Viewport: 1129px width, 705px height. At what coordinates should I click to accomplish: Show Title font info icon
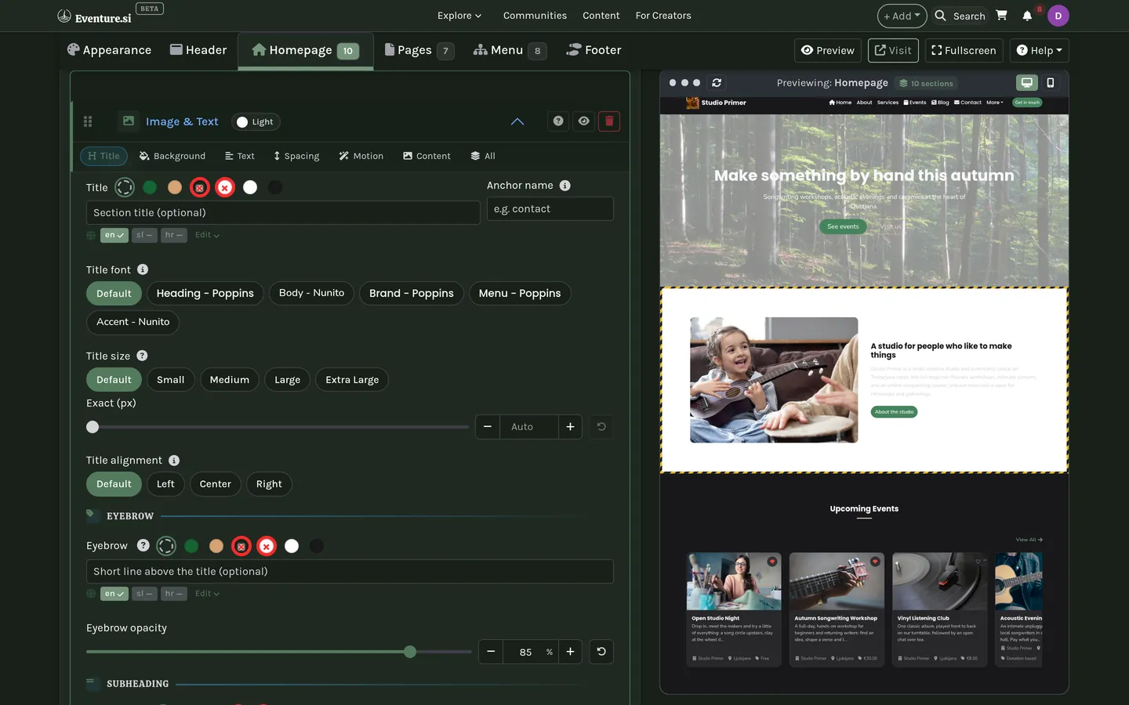143,269
